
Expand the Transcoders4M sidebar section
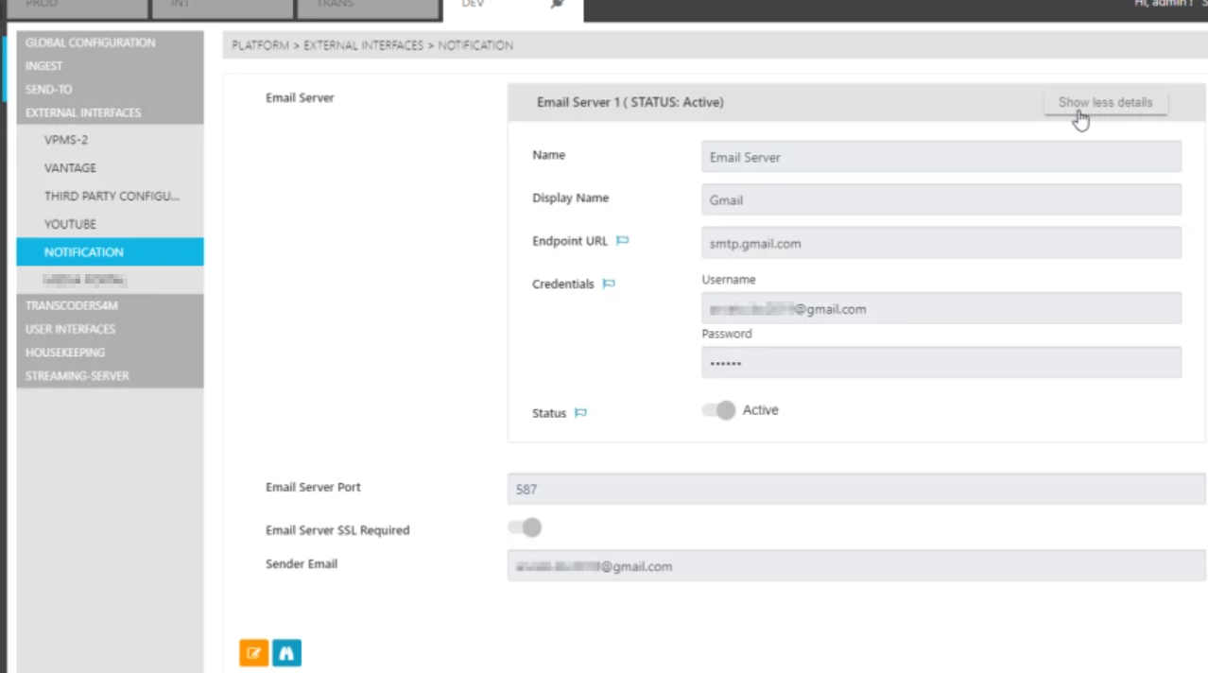point(72,306)
